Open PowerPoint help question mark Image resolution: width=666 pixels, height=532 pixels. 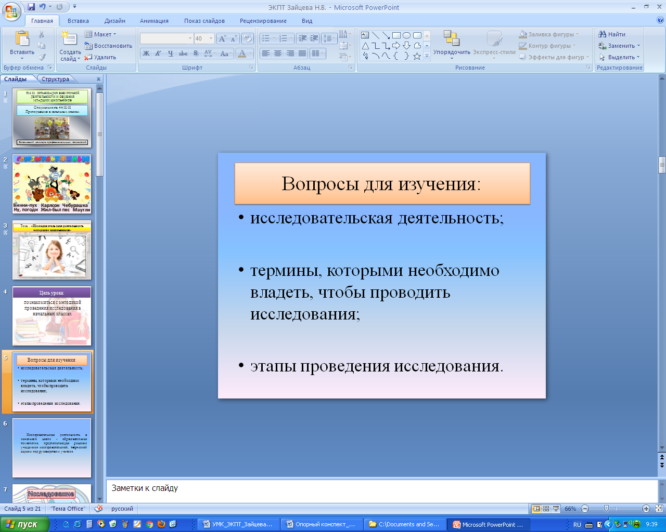click(x=660, y=20)
